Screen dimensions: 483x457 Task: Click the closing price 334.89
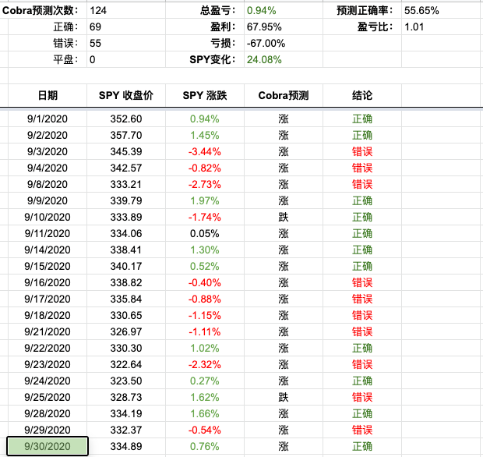coord(126,445)
